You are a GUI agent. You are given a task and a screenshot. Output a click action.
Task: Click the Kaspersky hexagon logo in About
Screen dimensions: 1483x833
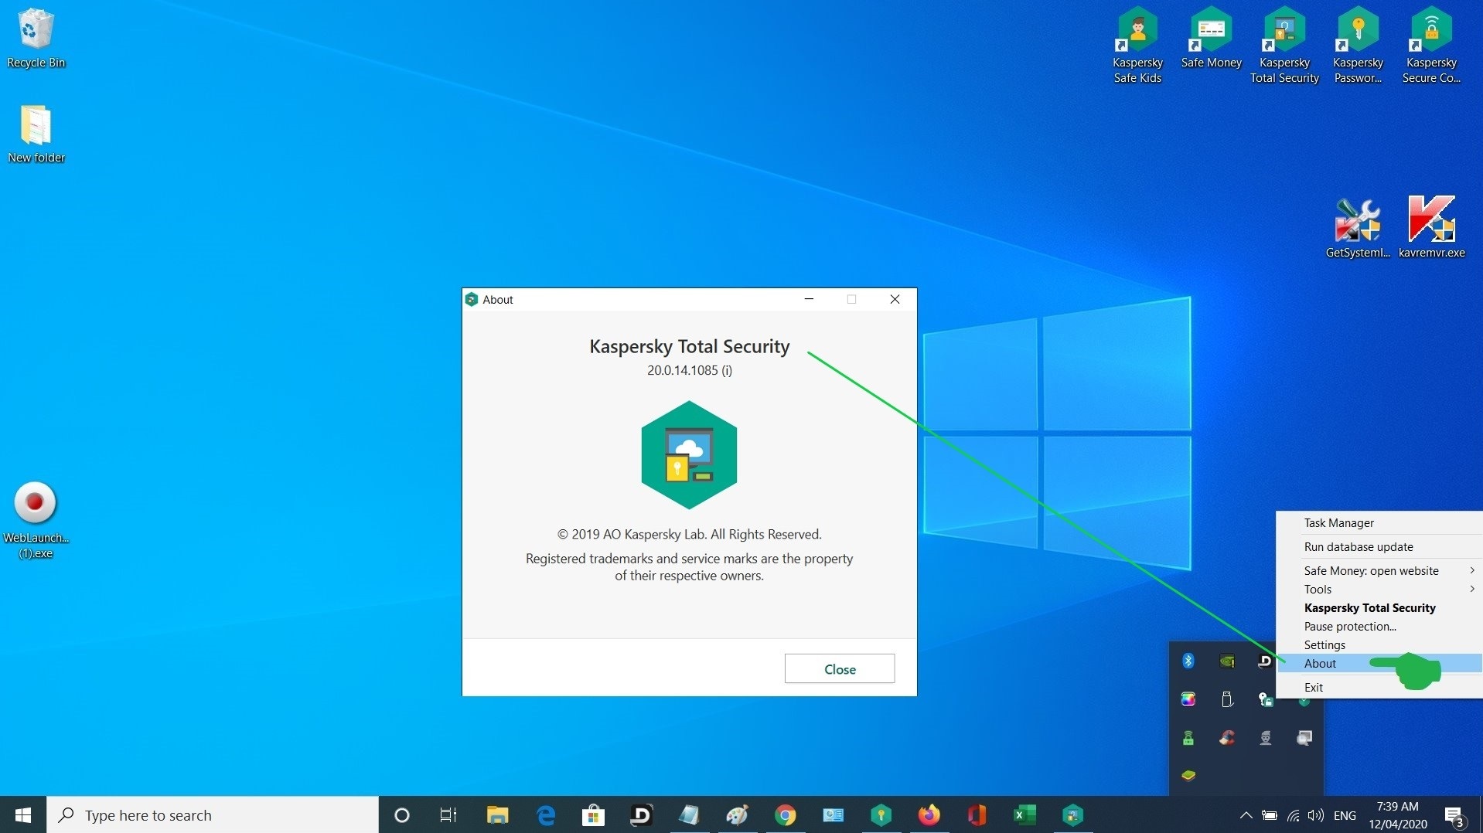pos(689,455)
